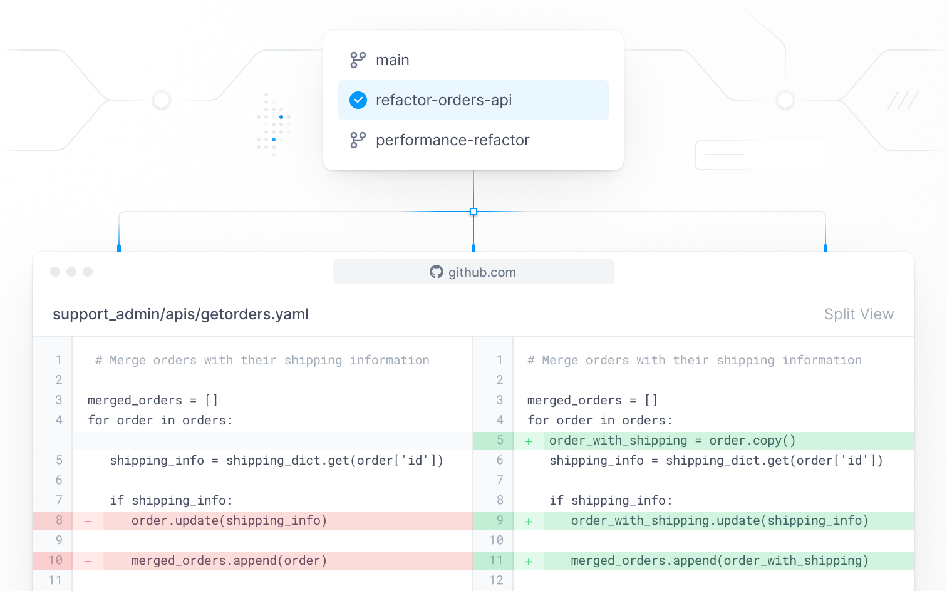The image size is (947, 591).
Task: Click the deleted order.update(shipping_info) line
Action: 229,520
